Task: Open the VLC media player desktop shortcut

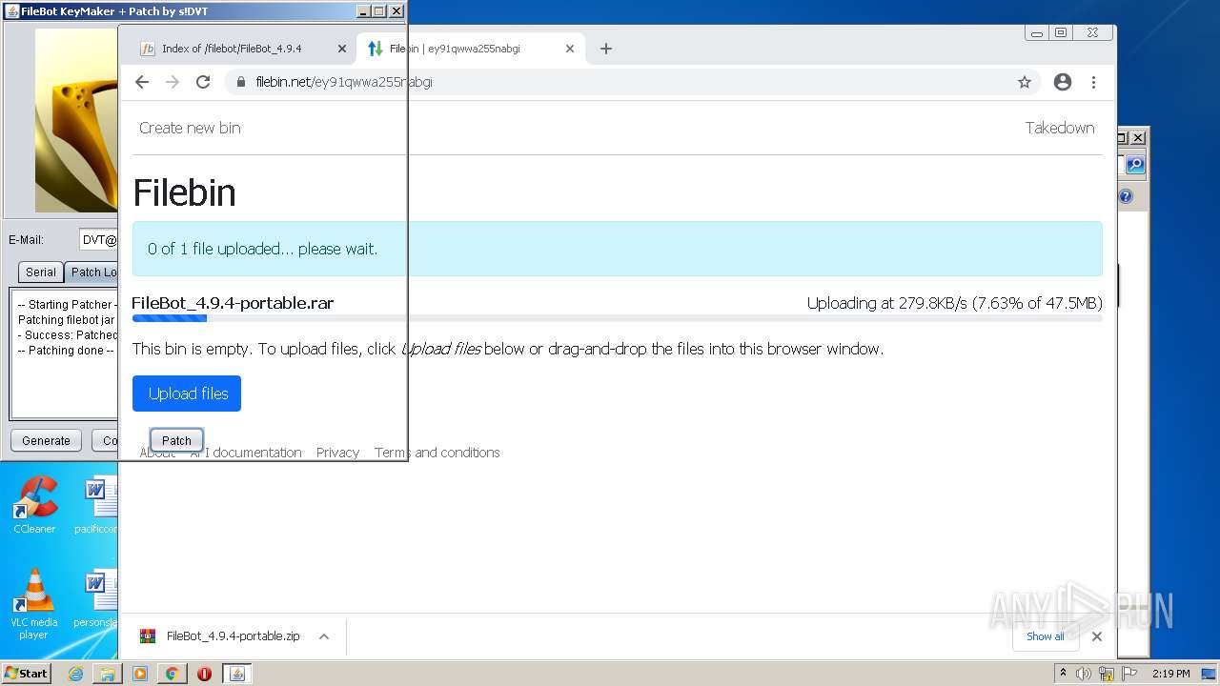Action: pyautogui.click(x=34, y=605)
